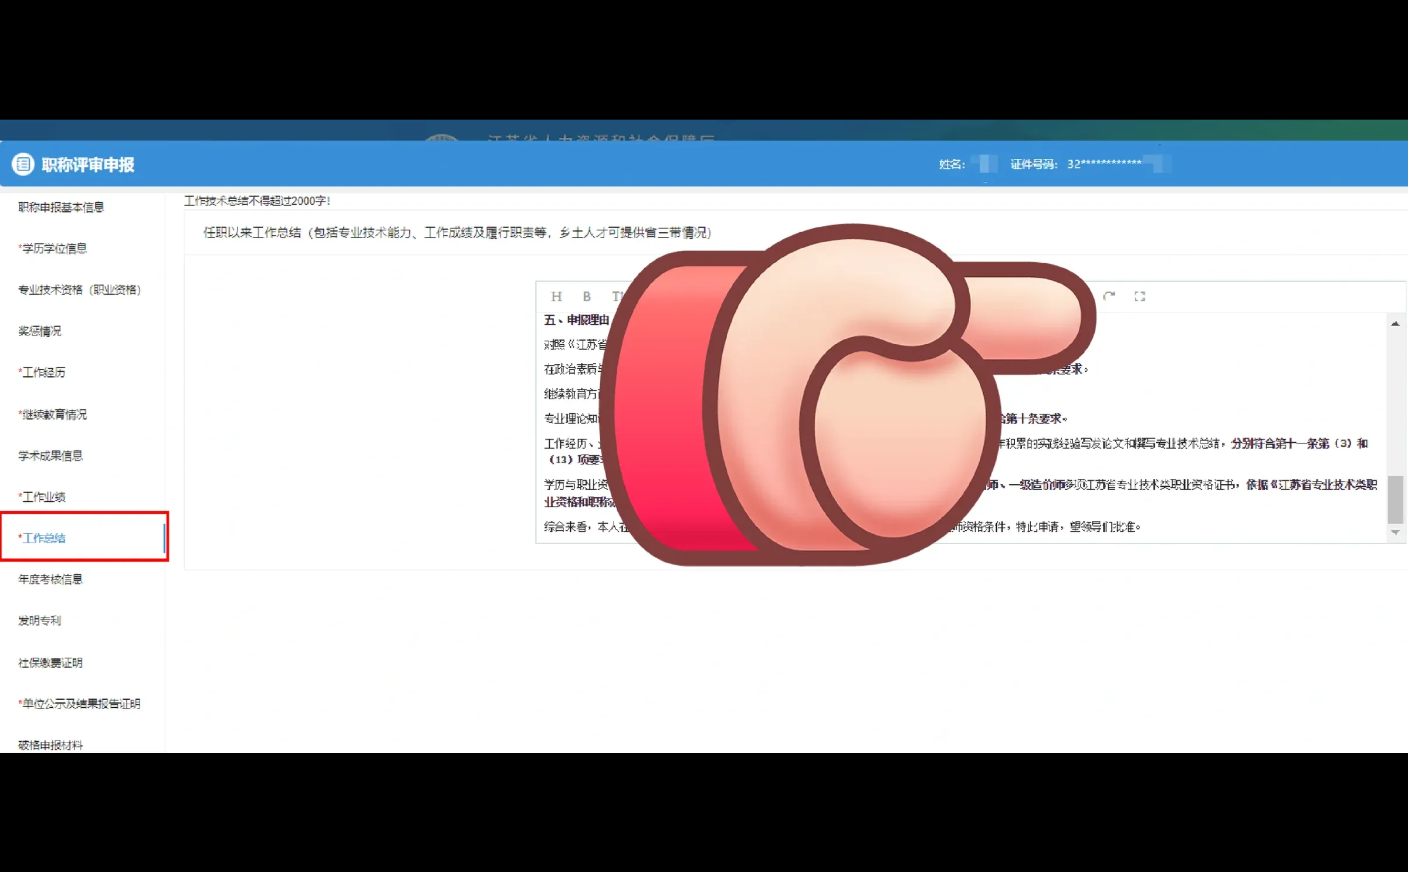Open the 工作业绩 section
Screen dimensions: 1408x872
click(x=44, y=496)
